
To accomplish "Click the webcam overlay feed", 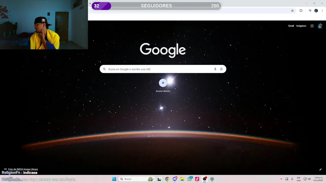I will coord(44,25).
